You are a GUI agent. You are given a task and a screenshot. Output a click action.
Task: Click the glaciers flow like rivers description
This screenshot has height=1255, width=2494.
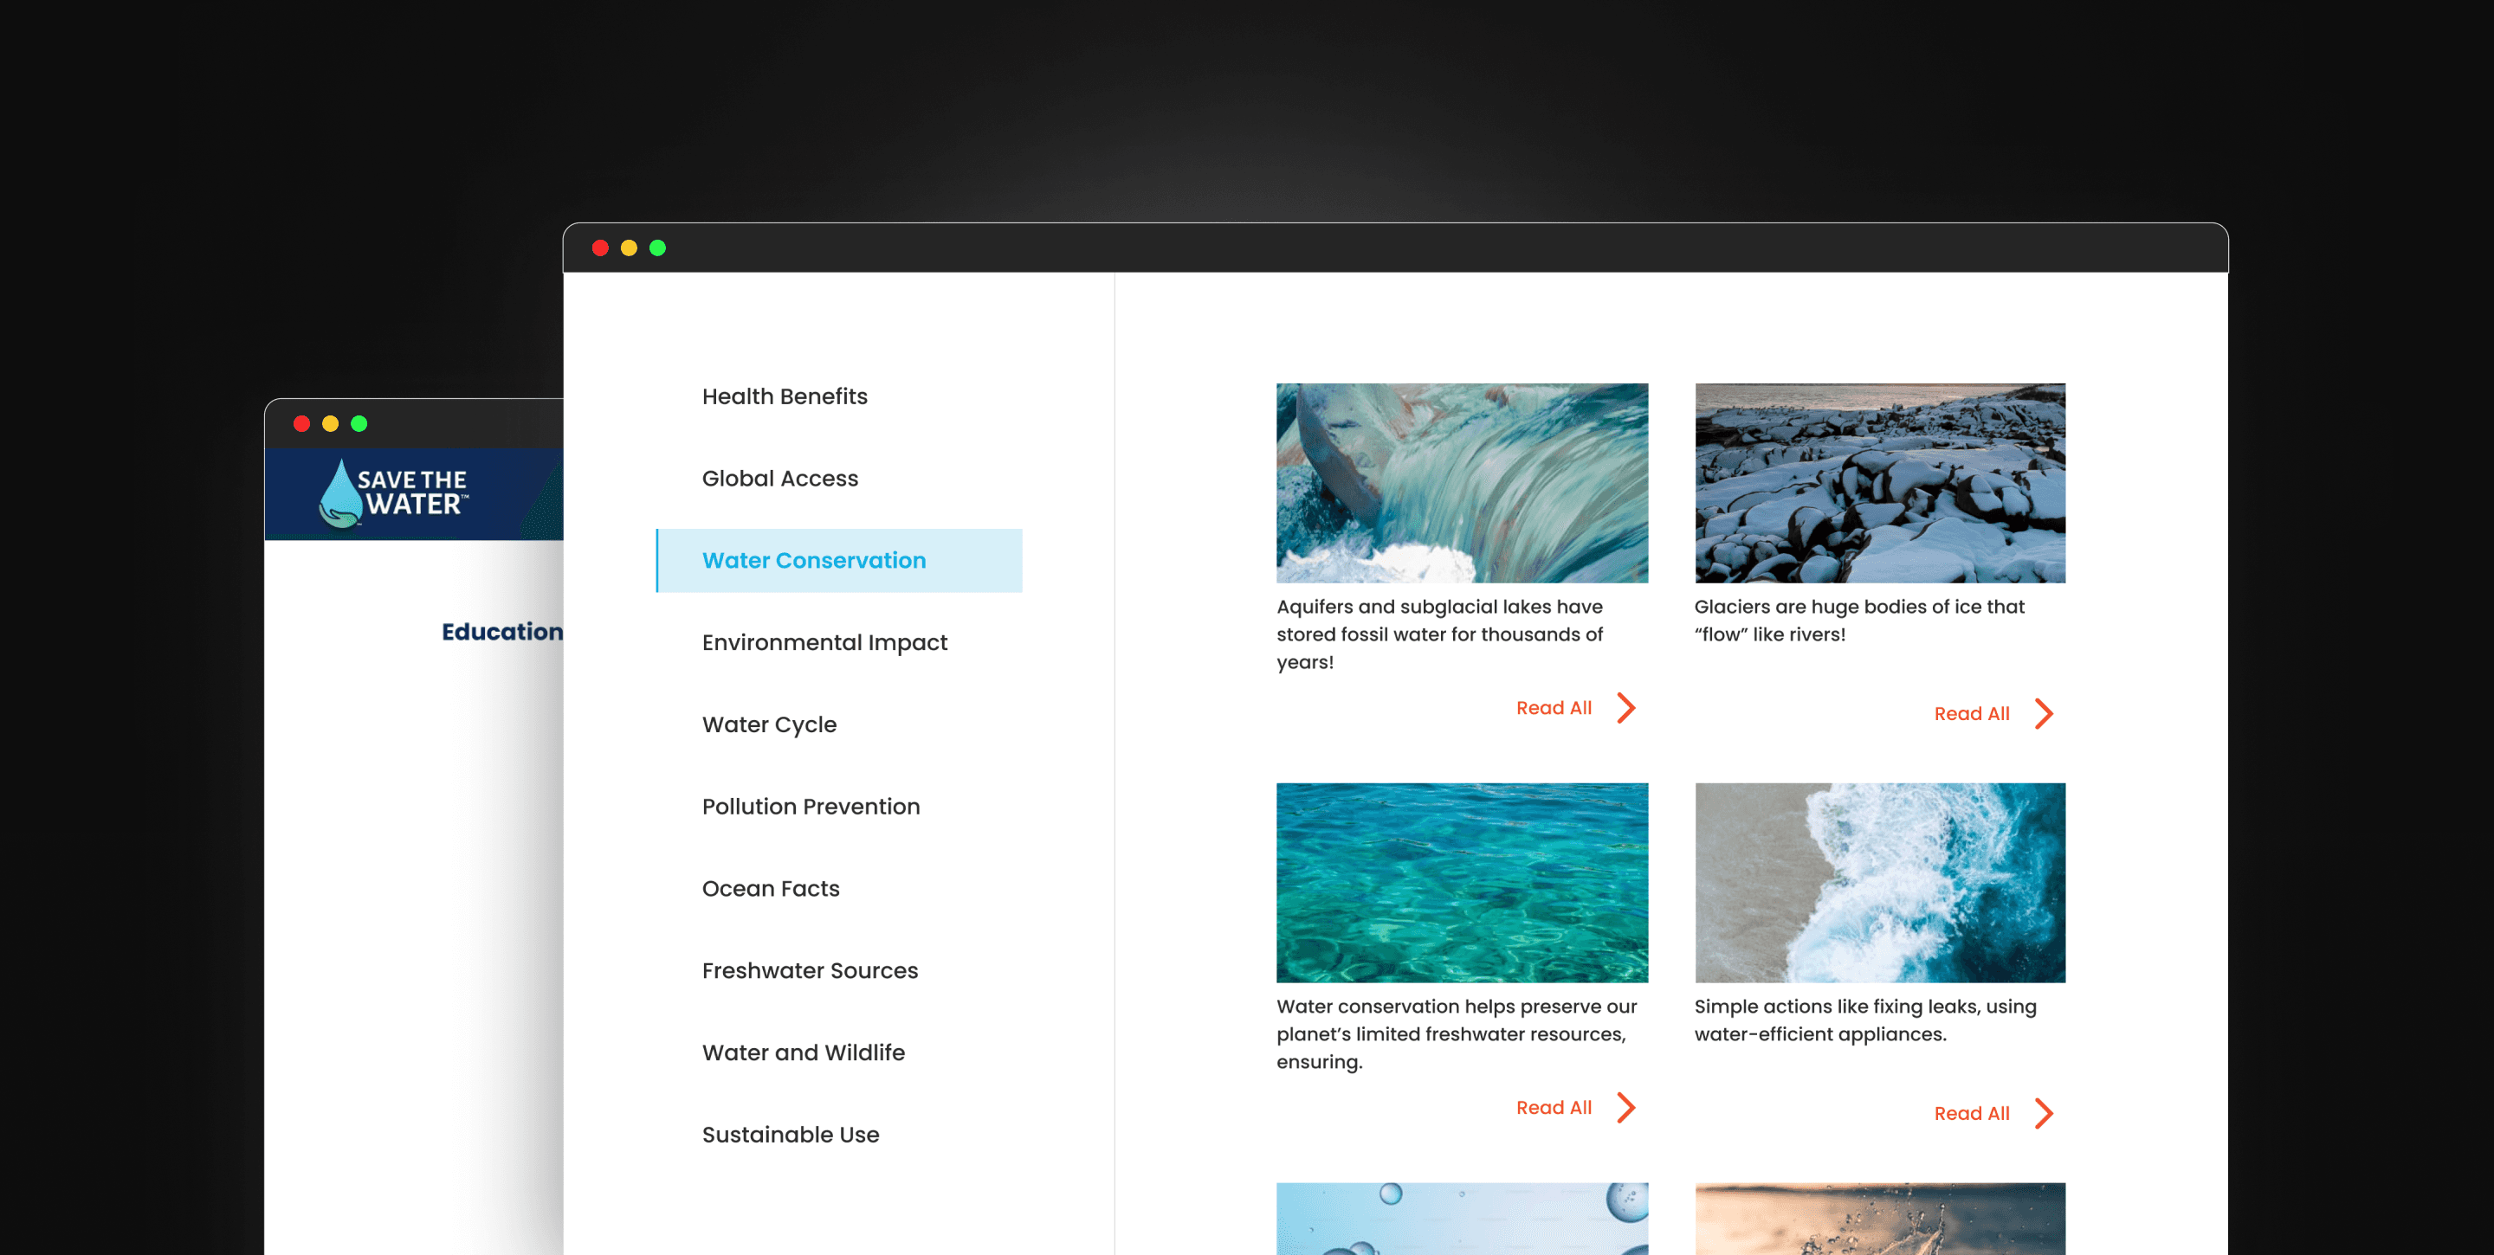point(1859,621)
